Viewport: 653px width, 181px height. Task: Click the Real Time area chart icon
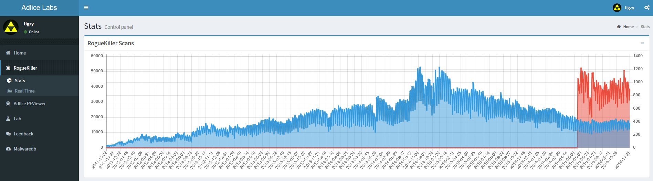(9, 91)
